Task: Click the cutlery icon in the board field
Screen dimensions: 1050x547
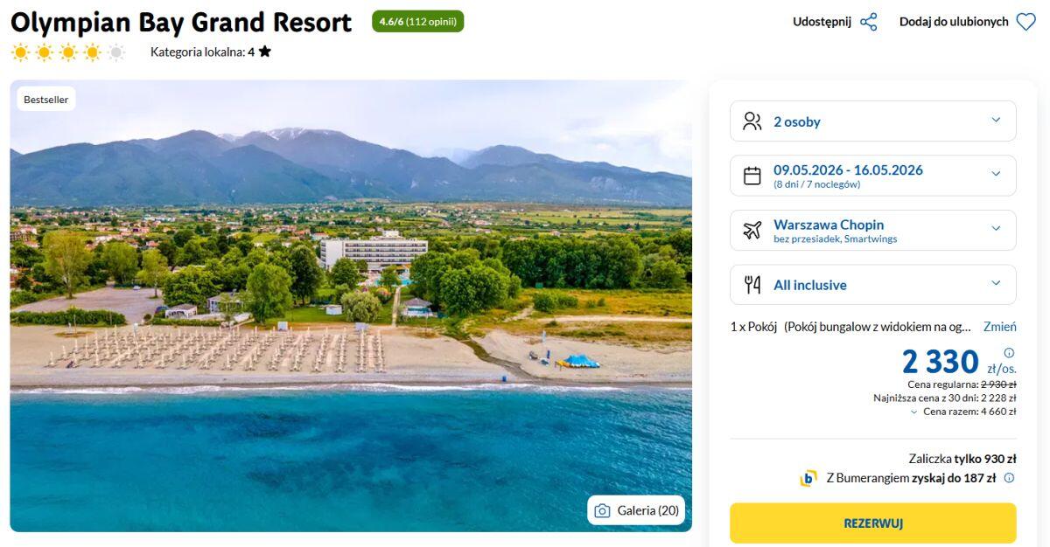Action: 752,285
